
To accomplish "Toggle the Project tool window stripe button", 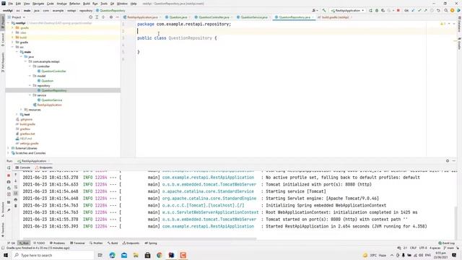I will click(3, 22).
